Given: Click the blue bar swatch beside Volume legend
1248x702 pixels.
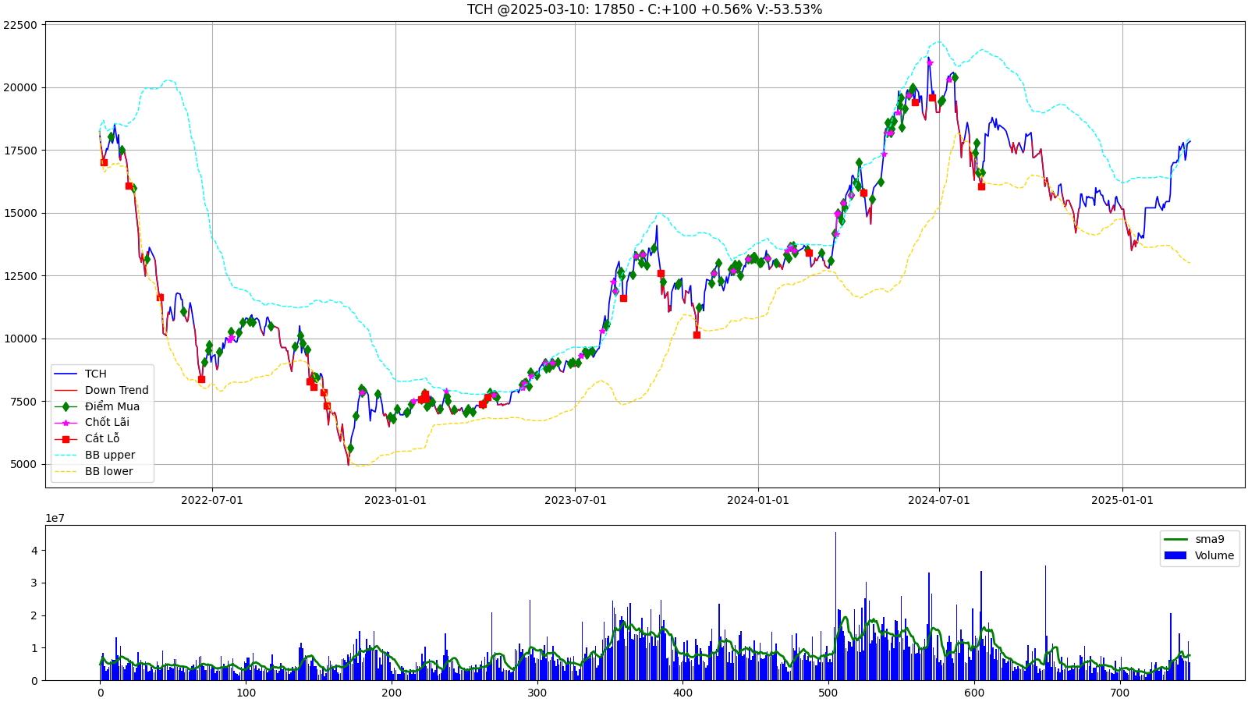Looking at the screenshot, I should coord(1175,555).
